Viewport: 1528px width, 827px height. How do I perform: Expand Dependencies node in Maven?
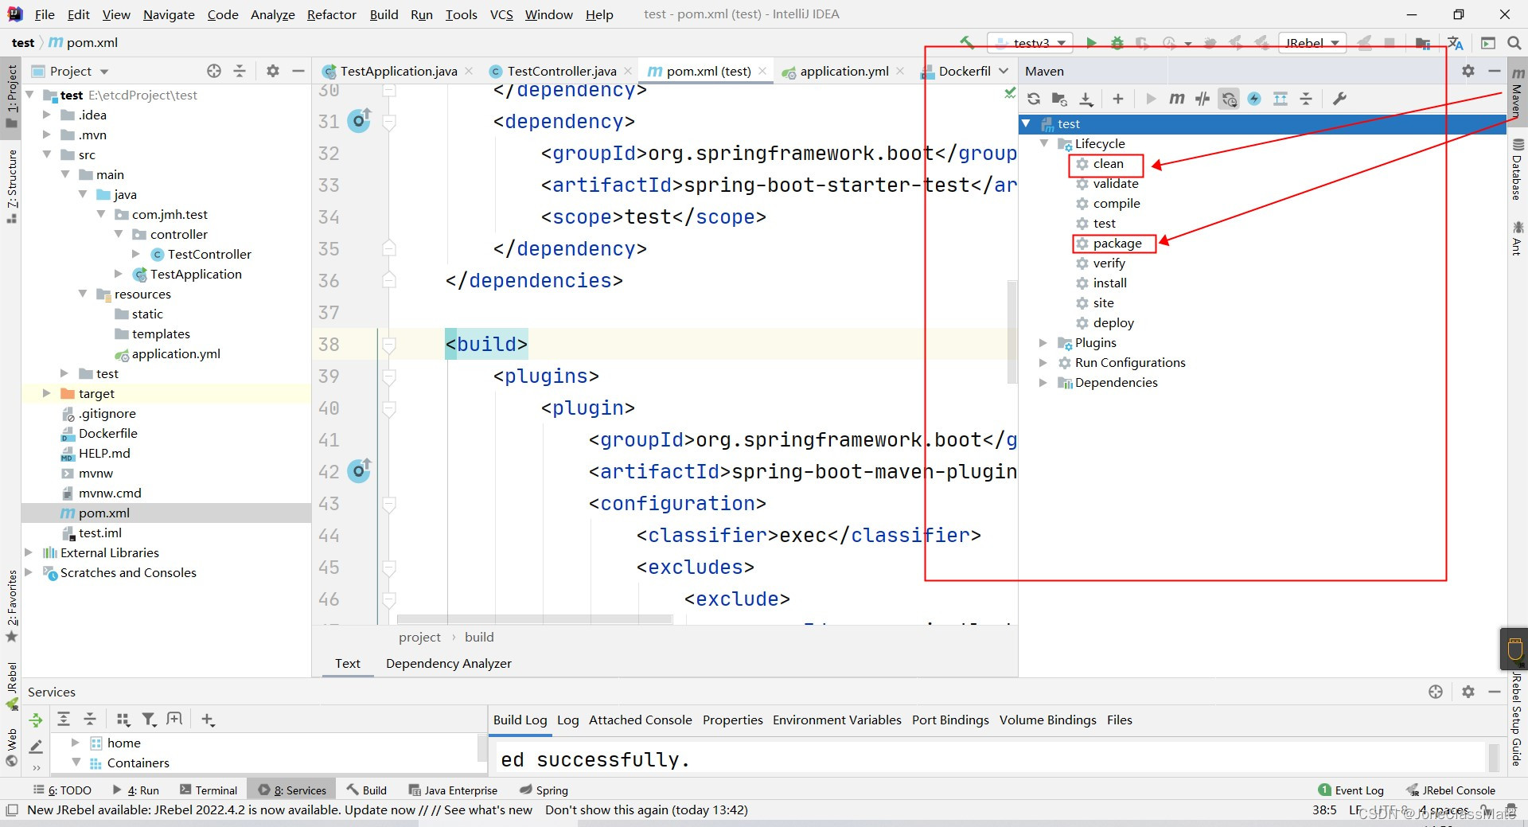click(1043, 383)
